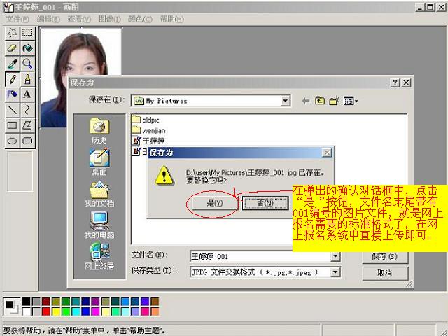Select the rectangular selection tool
The height and width of the screenshot is (336, 448).
click(27, 33)
